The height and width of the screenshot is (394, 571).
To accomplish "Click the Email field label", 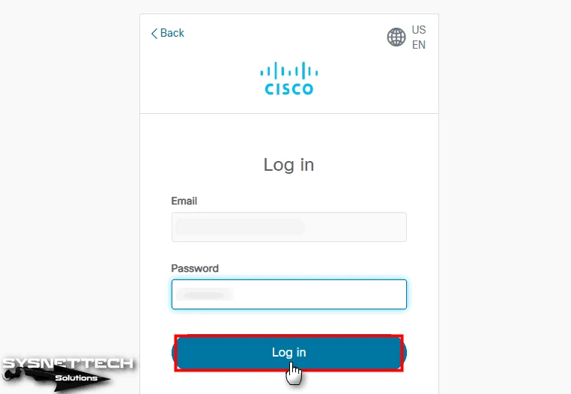I will (184, 201).
